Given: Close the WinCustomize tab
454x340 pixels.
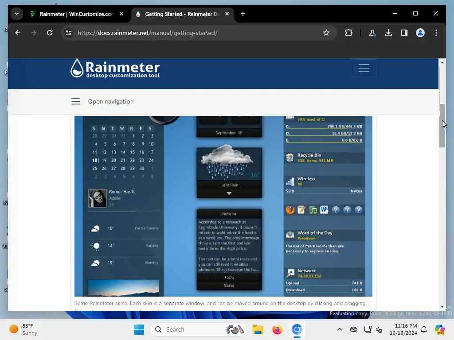Looking at the screenshot, I should pos(121,14).
